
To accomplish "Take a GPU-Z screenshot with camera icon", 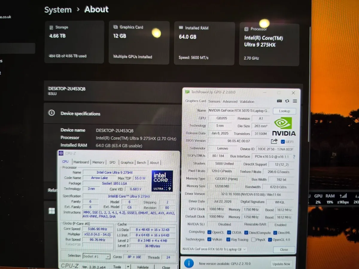I will (x=279, y=101).
